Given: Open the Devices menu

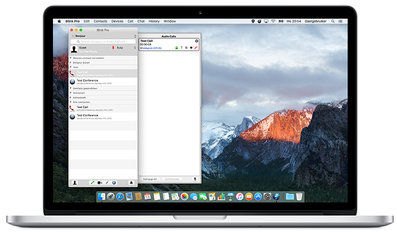Looking at the screenshot, I should tap(117, 21).
